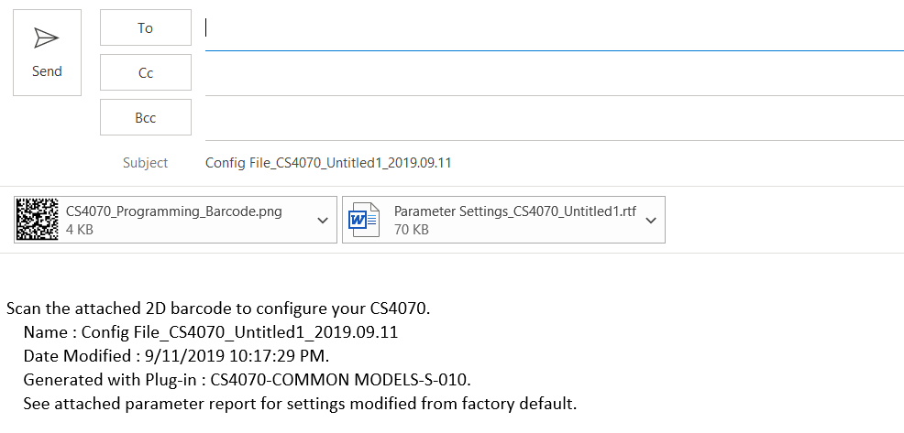Click the Send paper plane icon

tap(46, 38)
